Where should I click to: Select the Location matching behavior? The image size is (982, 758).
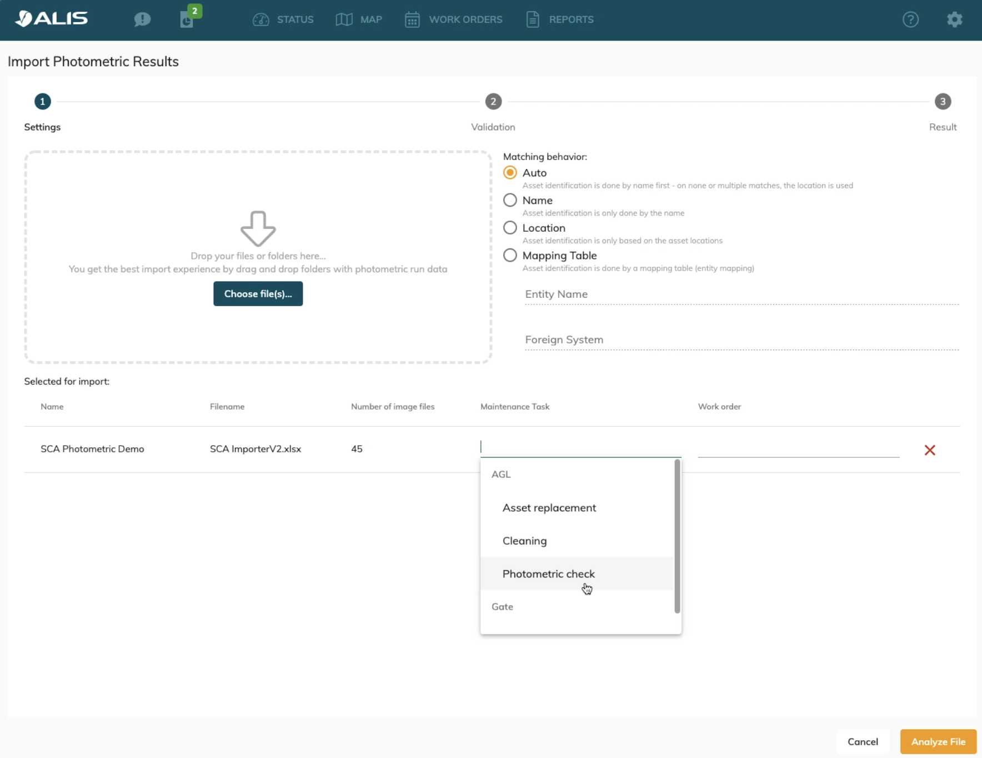point(510,228)
